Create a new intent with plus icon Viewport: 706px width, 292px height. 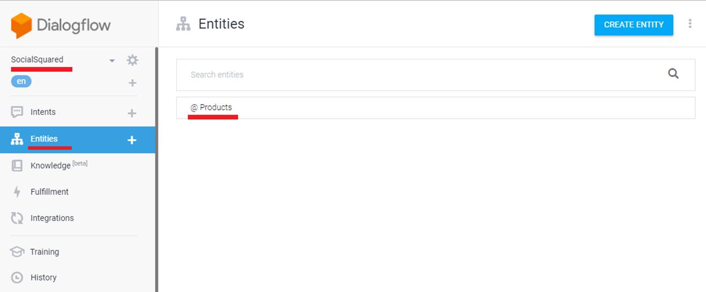[x=132, y=113]
